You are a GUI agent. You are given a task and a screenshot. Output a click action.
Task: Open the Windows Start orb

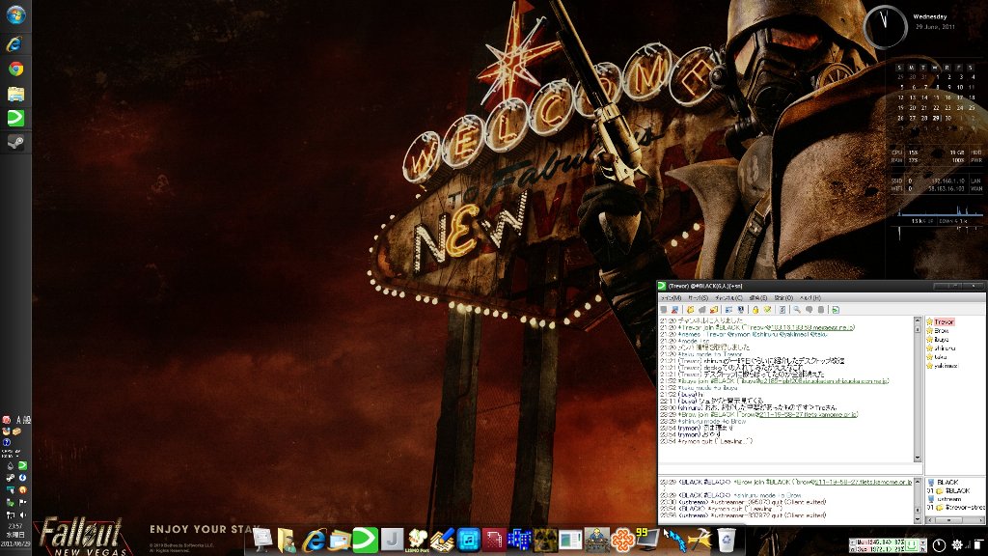pyautogui.click(x=15, y=14)
